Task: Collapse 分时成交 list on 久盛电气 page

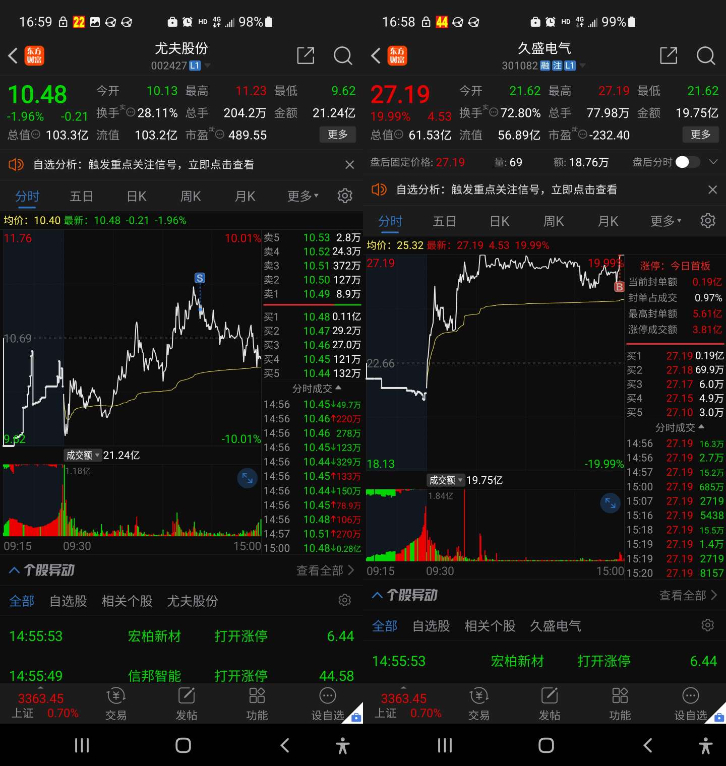Action: pyautogui.click(x=680, y=428)
